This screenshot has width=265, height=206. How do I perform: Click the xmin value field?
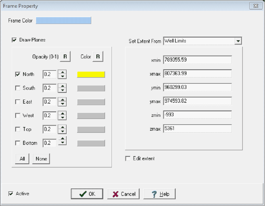pyautogui.click(x=197, y=60)
